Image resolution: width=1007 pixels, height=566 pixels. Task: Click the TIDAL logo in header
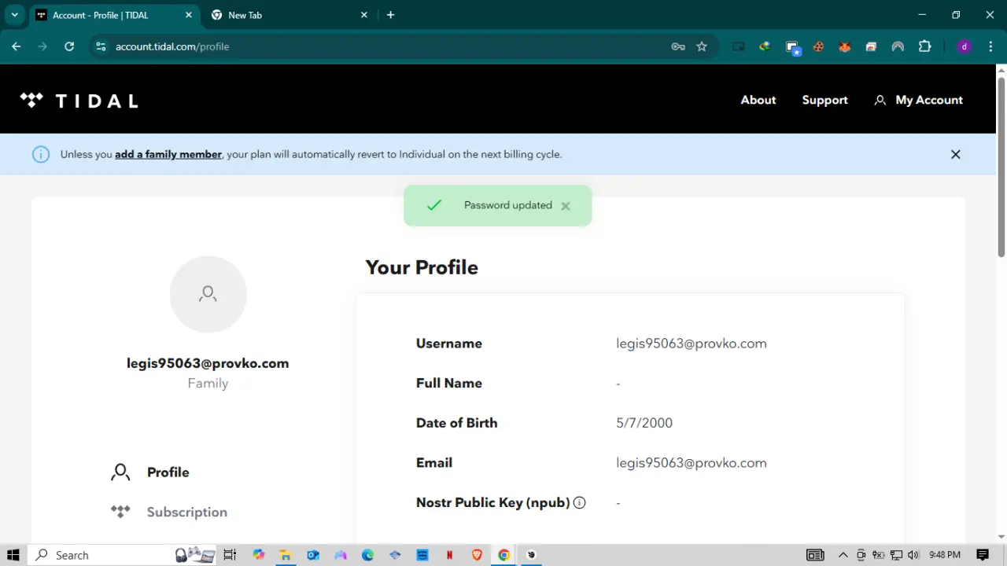click(79, 100)
